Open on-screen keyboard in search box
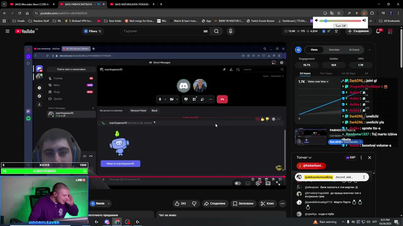Image resolution: width=403 pixels, height=226 pixels. click(206, 31)
